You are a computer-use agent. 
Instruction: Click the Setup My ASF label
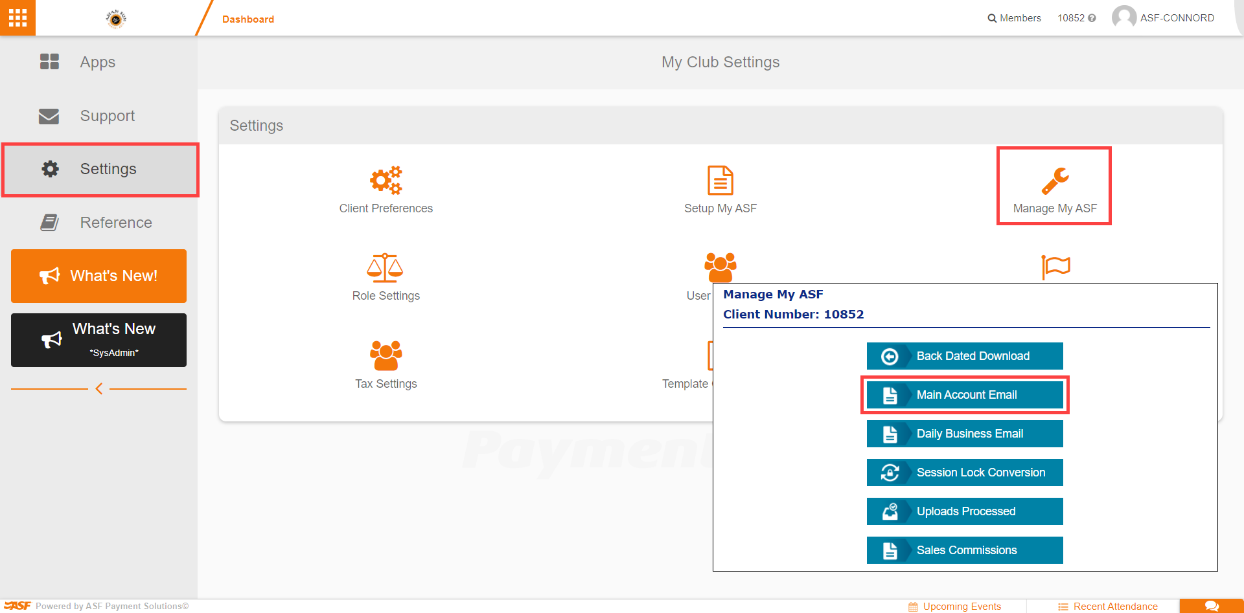click(720, 208)
